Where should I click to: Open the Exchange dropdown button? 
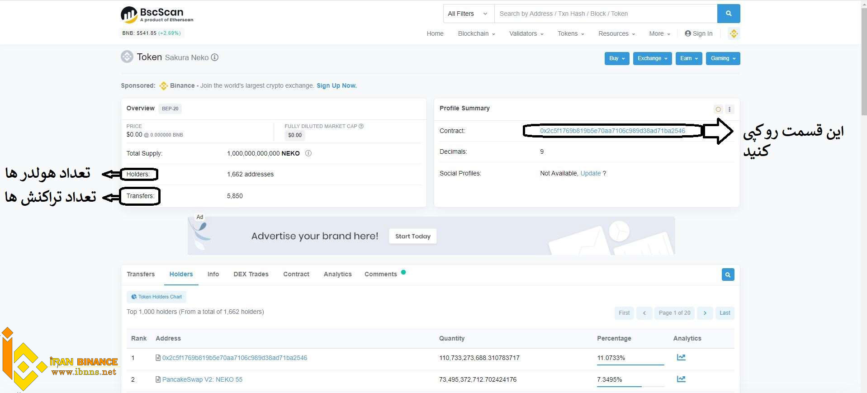tap(653, 58)
